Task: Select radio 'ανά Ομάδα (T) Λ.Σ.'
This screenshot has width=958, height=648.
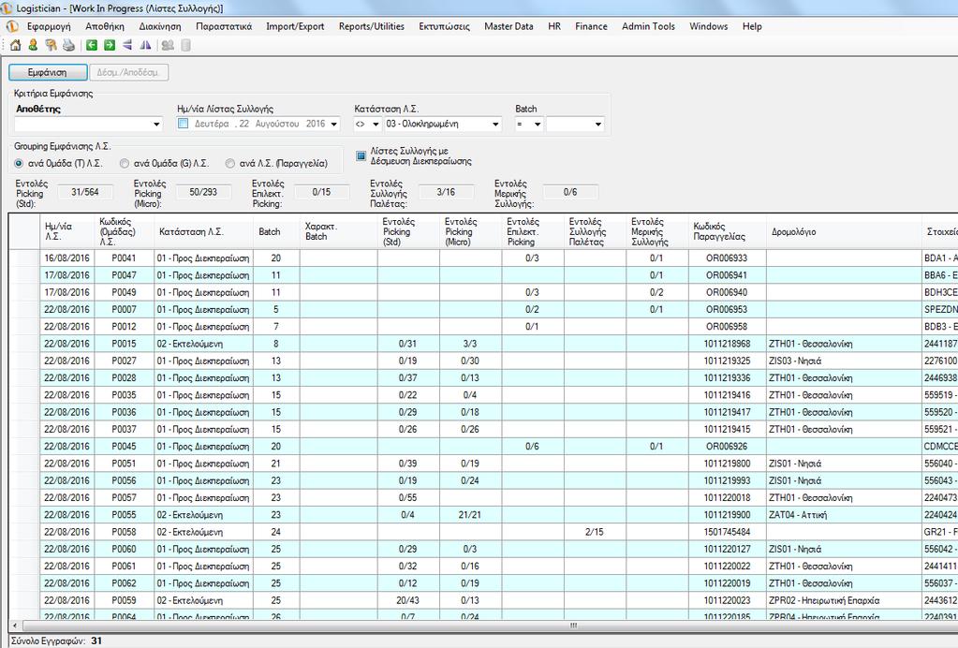Action: [19, 164]
